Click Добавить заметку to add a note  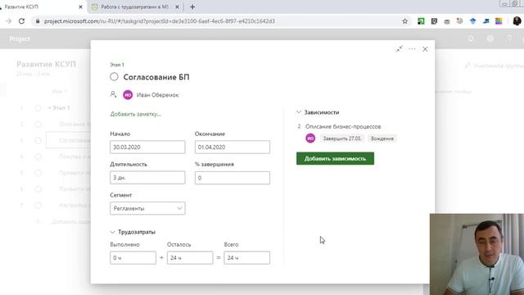tap(136, 114)
